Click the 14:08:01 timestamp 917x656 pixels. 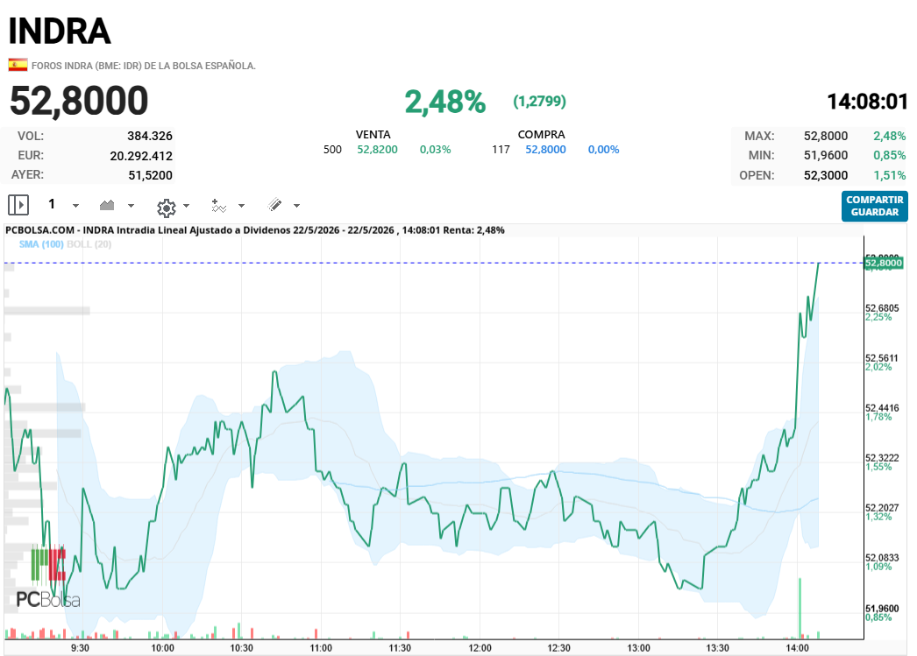[867, 102]
